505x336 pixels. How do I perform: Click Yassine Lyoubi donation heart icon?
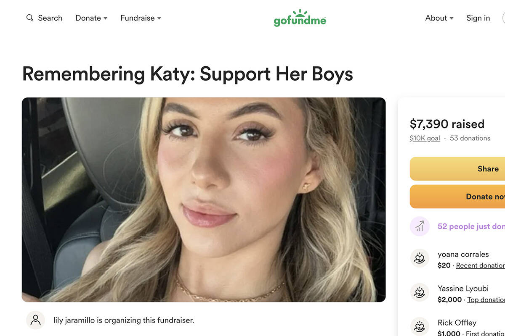(x=420, y=292)
